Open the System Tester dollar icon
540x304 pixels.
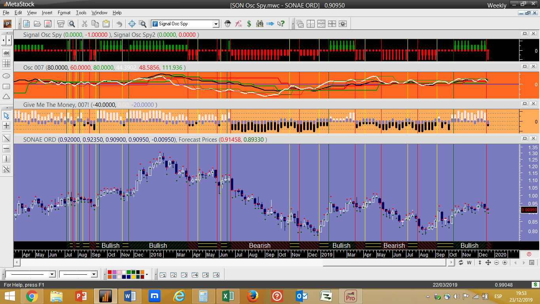pyautogui.click(x=249, y=24)
